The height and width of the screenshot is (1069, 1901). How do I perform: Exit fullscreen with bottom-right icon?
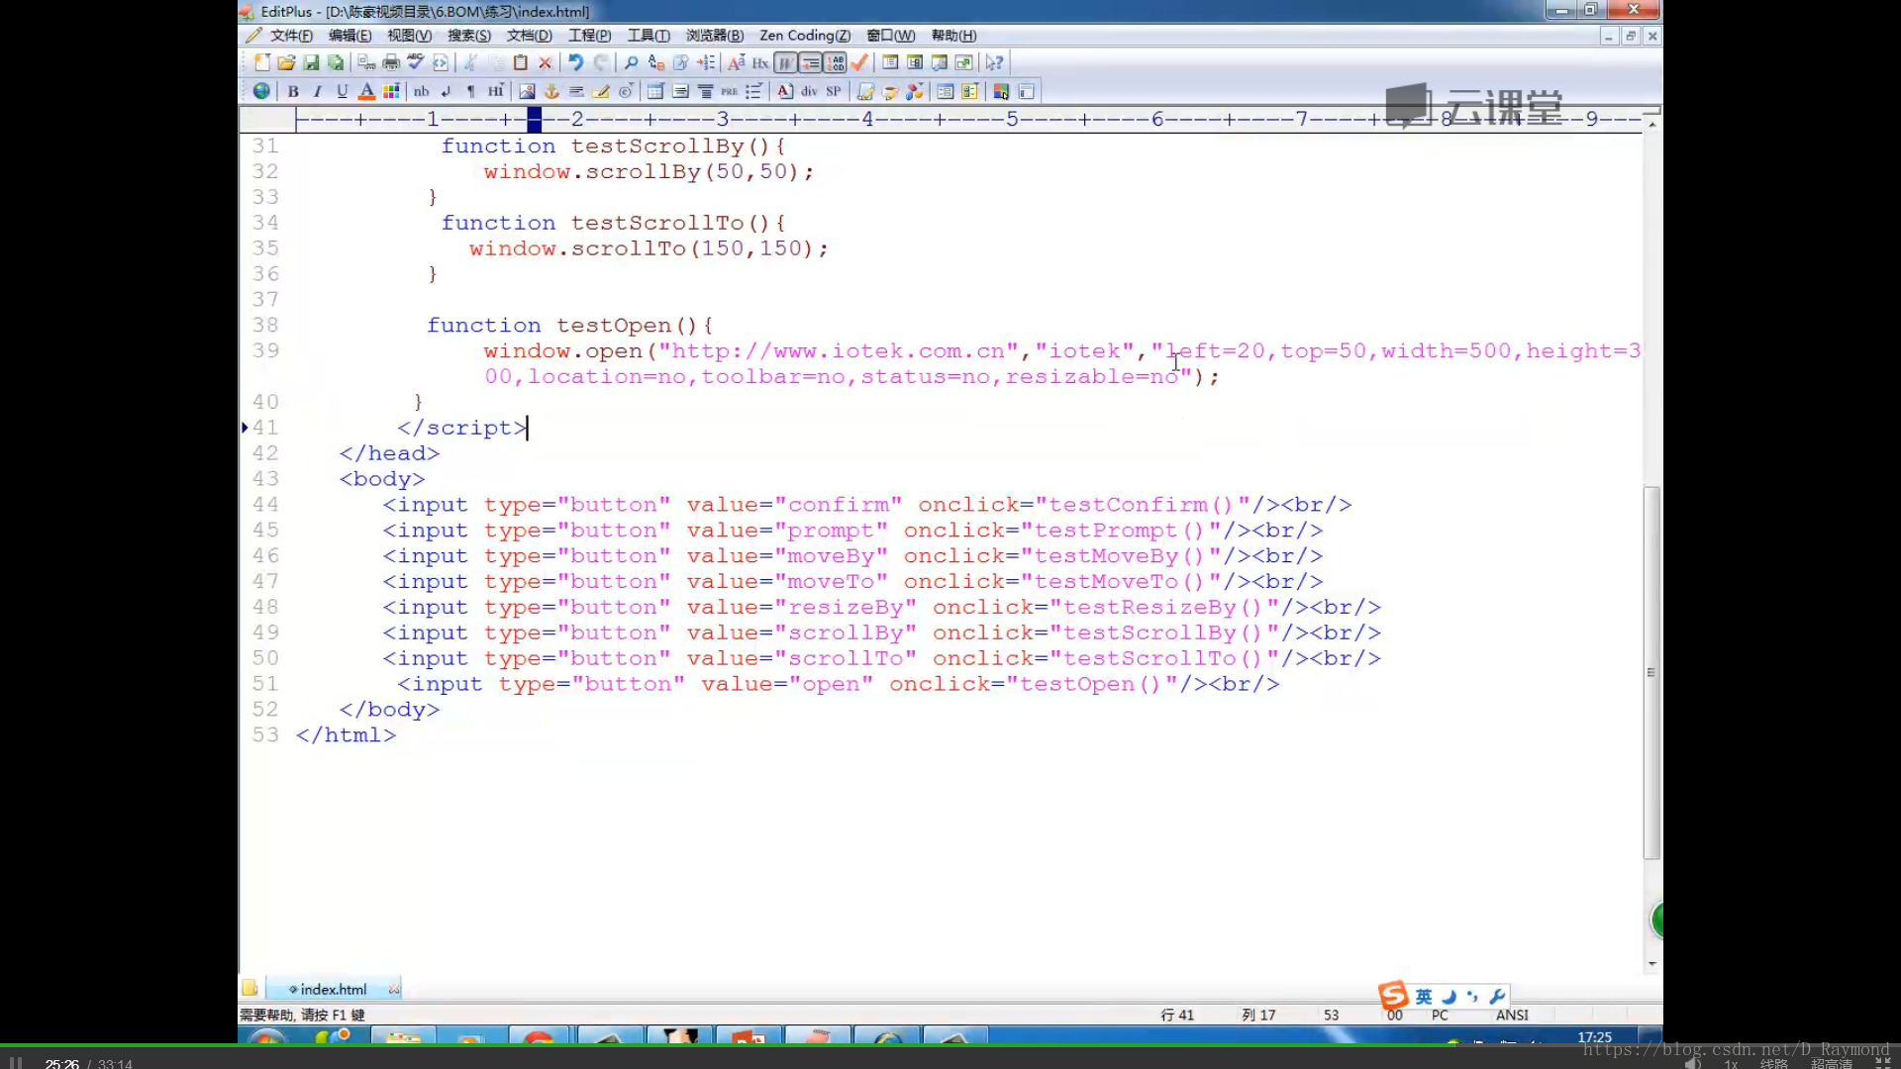pyautogui.click(x=1882, y=1063)
